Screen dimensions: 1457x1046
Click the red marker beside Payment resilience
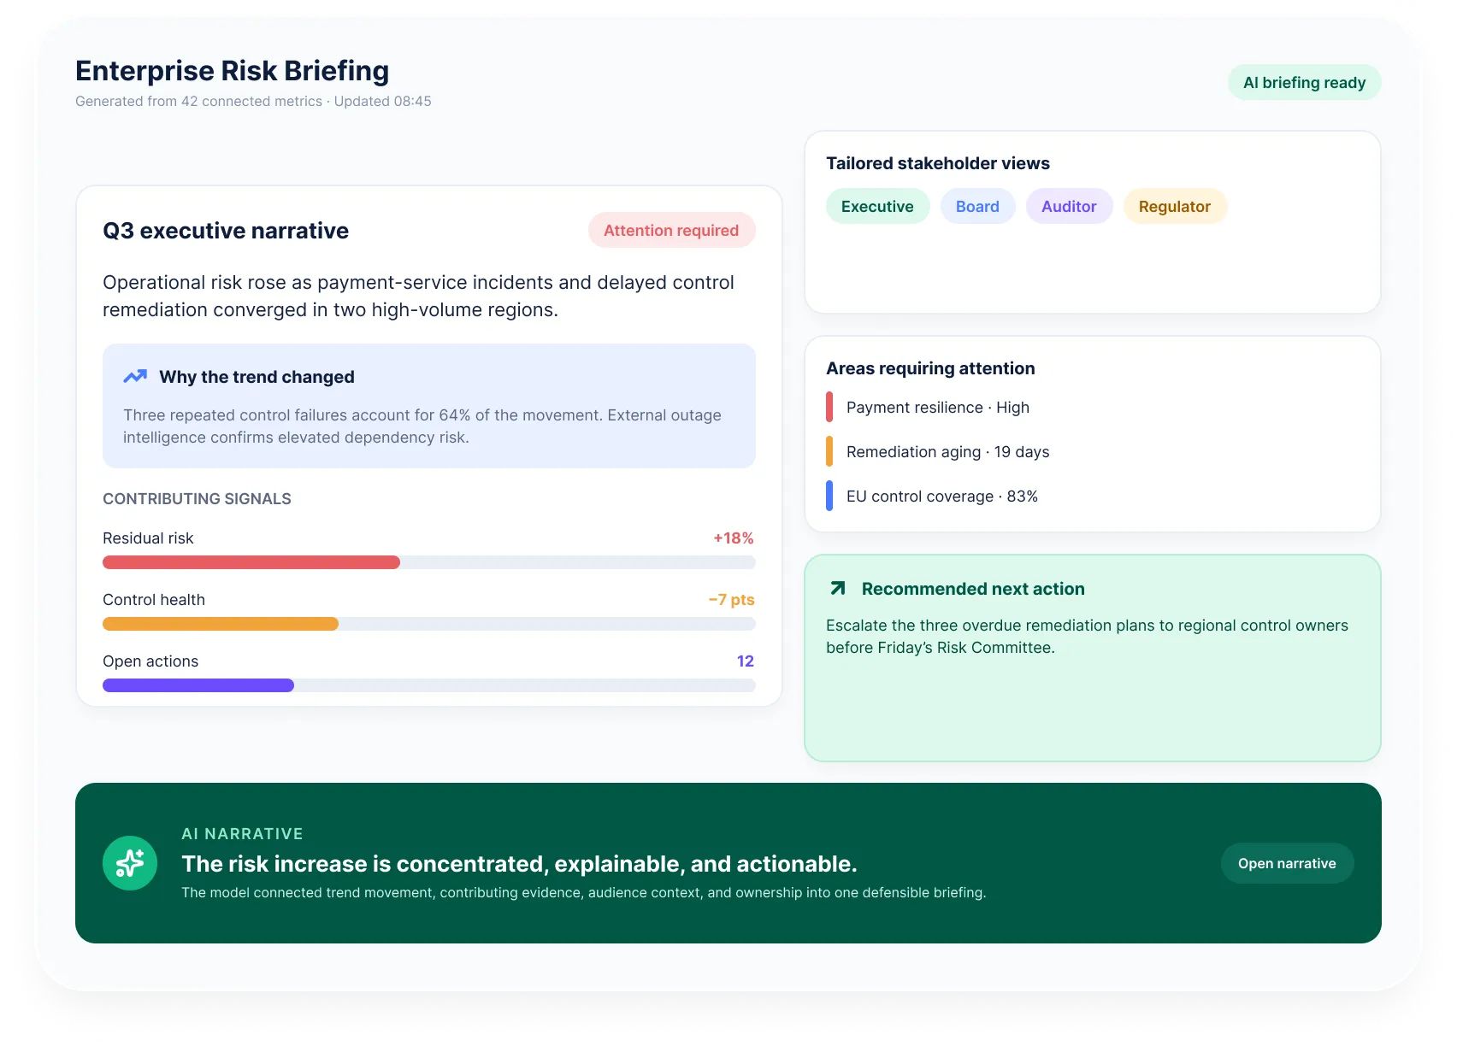[x=829, y=407]
